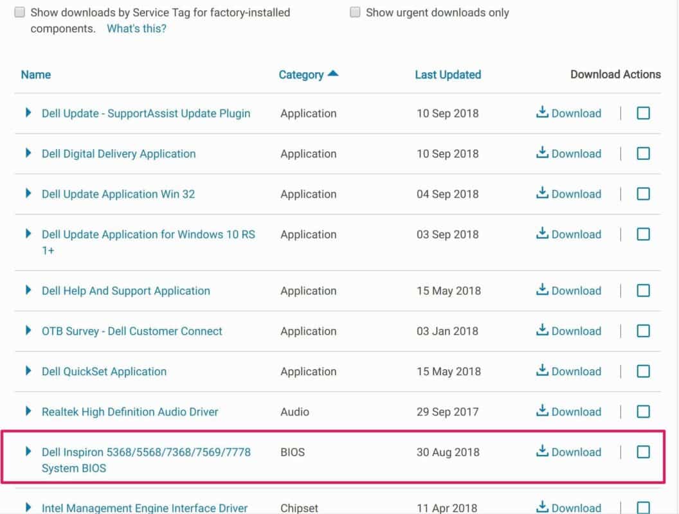The height and width of the screenshot is (514, 679).
Task: Tick checkbox for Dell Update Application Windows 10 RS
Action: 643,234
